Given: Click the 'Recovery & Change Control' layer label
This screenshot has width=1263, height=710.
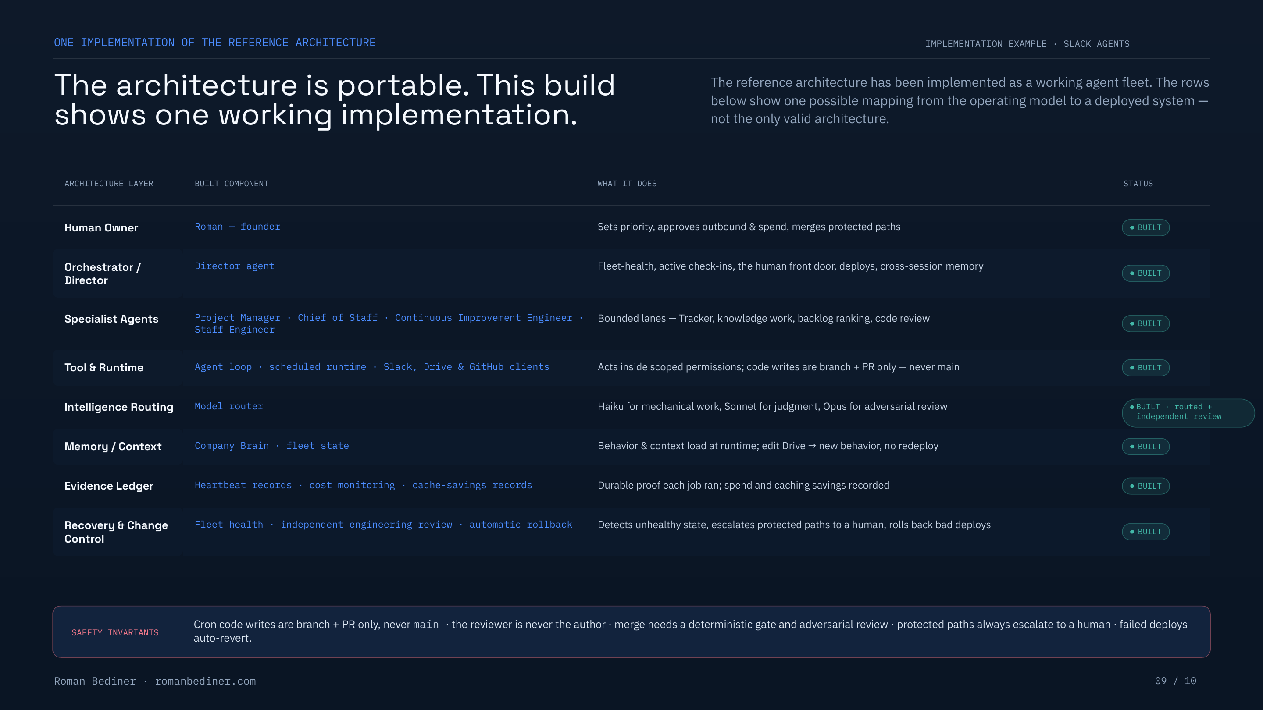Looking at the screenshot, I should pyautogui.click(x=116, y=532).
